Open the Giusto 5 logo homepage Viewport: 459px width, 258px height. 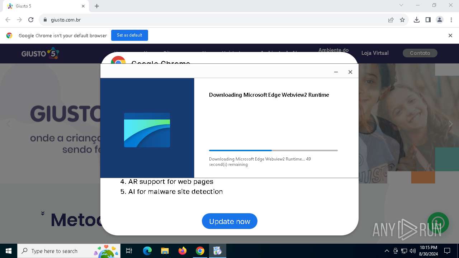40,53
